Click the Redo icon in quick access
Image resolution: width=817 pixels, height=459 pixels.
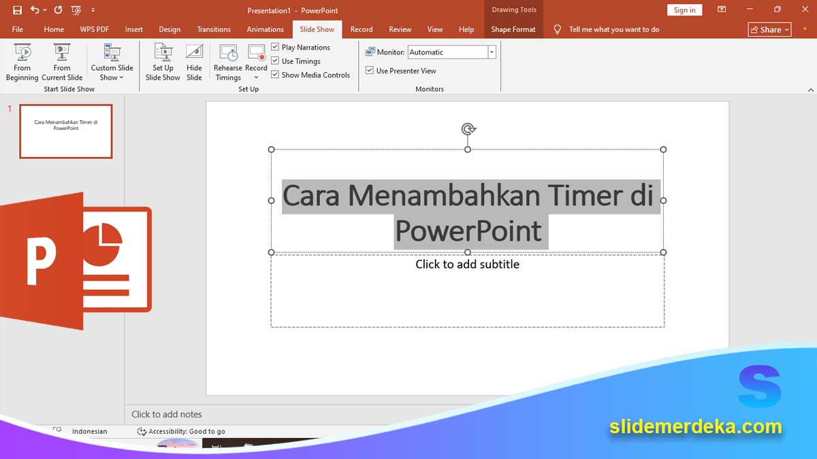click(58, 10)
